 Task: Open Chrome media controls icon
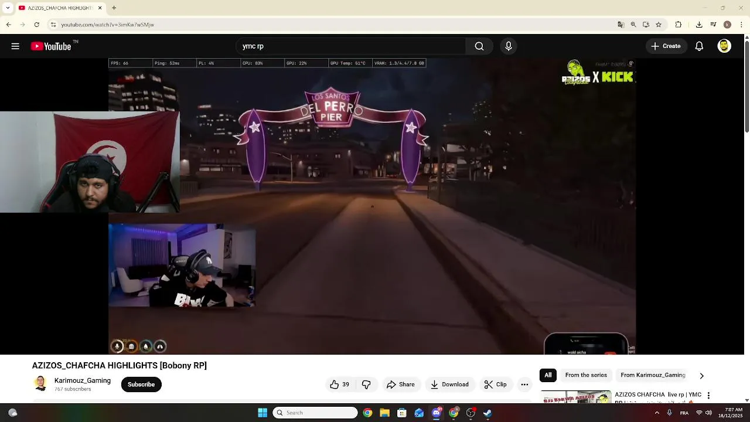click(713, 25)
